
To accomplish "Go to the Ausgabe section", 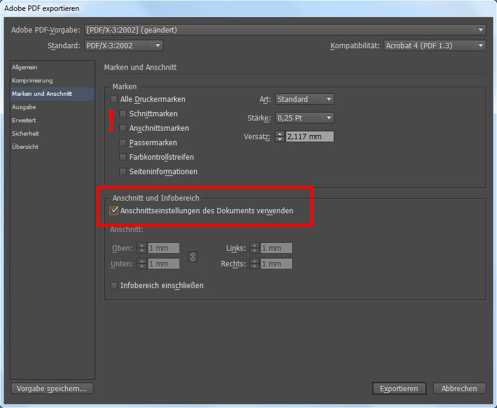I will tap(24, 107).
